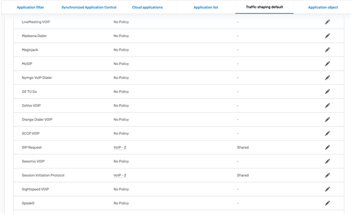The width and height of the screenshot is (351, 214).
Task: Open the VoIP - 2 policy link for SIP Request
Action: [120, 147]
